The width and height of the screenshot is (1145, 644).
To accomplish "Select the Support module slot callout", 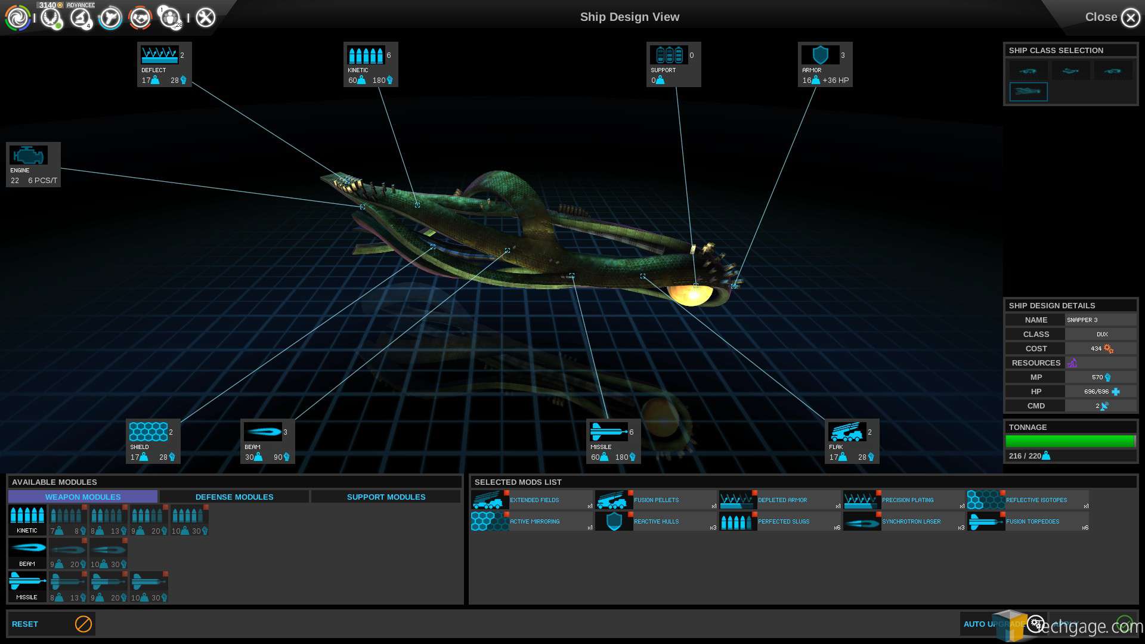I will point(673,64).
